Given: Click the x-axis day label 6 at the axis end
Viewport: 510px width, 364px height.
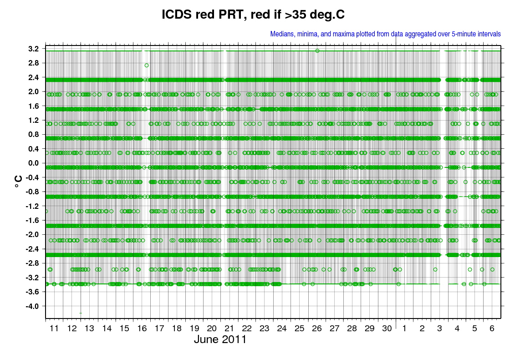Looking at the screenshot, I should pyautogui.click(x=492, y=329).
